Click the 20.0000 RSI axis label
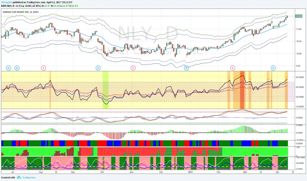The width and height of the screenshot is (307, 181). click(x=300, y=107)
